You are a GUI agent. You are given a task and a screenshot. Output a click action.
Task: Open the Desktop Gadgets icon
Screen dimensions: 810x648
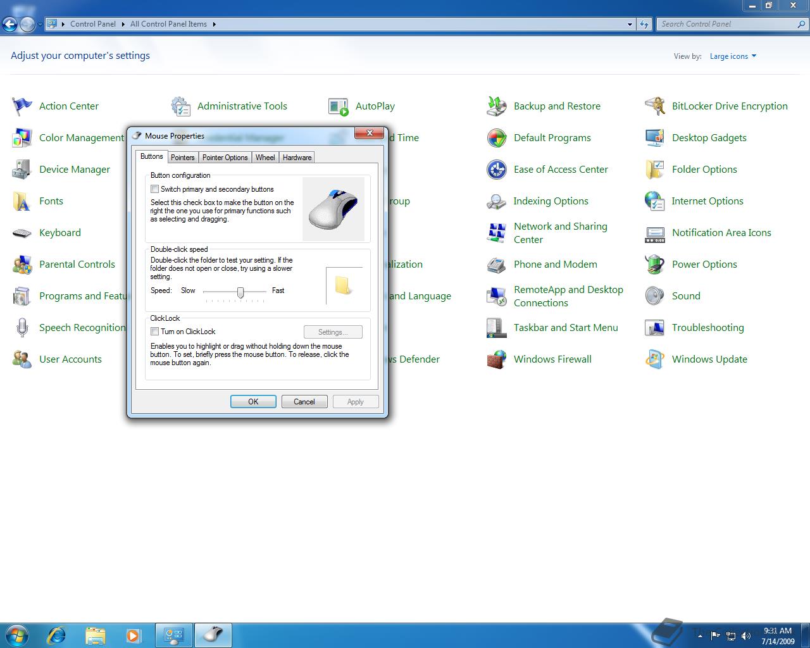pyautogui.click(x=655, y=138)
